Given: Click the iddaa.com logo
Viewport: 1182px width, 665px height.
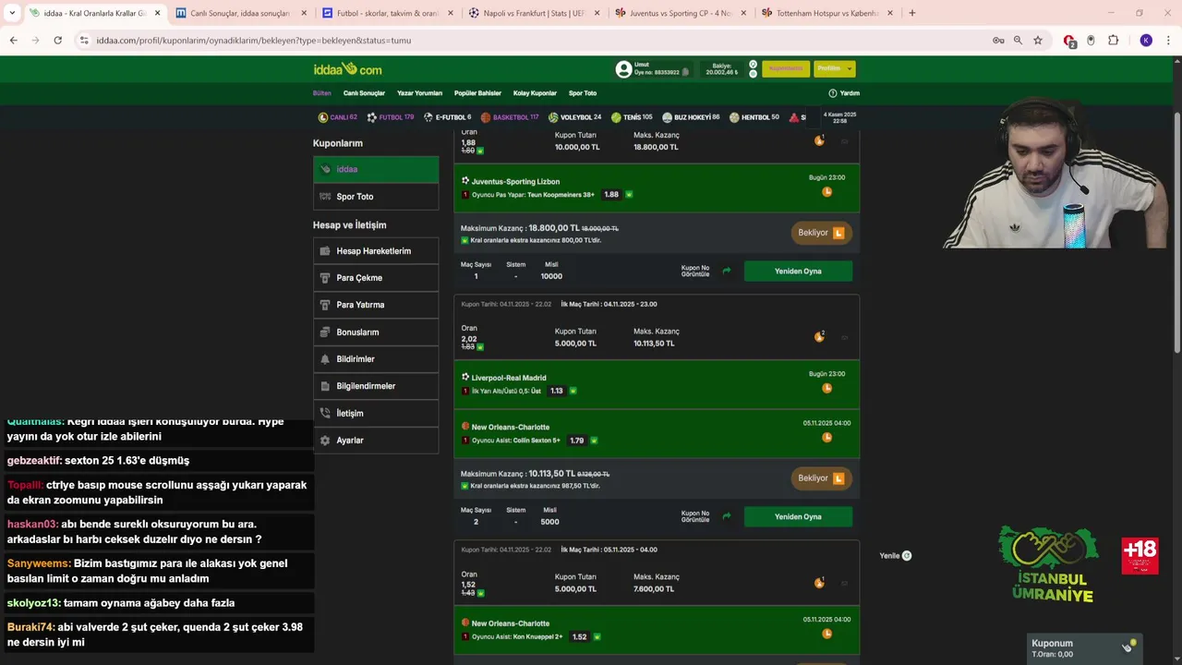Looking at the screenshot, I should pyautogui.click(x=347, y=69).
